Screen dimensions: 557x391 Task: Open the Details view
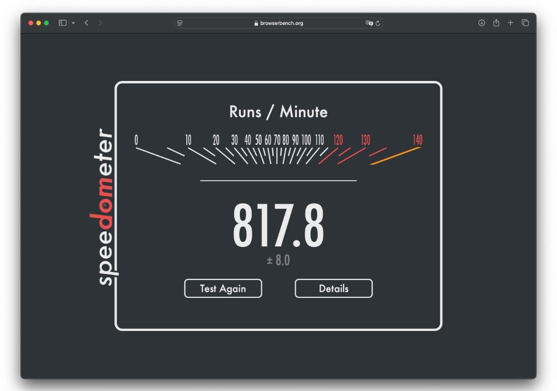[x=333, y=288]
